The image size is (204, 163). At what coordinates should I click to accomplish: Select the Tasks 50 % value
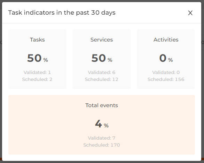click(38, 58)
